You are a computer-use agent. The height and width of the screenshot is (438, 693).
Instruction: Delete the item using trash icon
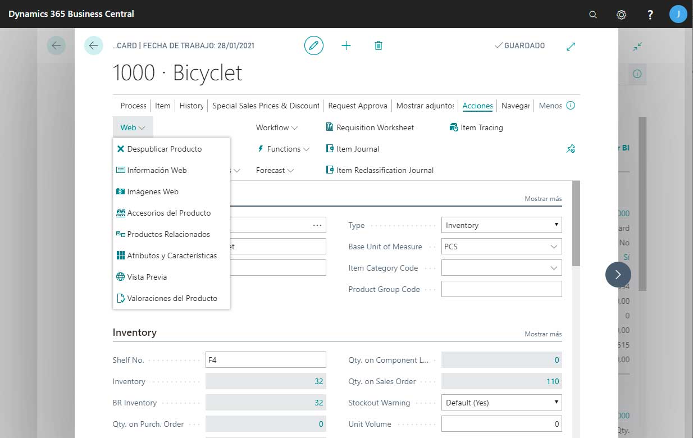tap(379, 45)
